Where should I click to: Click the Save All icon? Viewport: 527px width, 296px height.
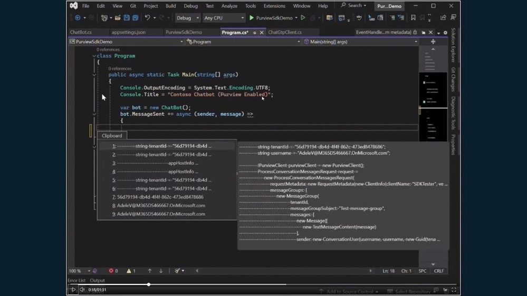point(136,18)
